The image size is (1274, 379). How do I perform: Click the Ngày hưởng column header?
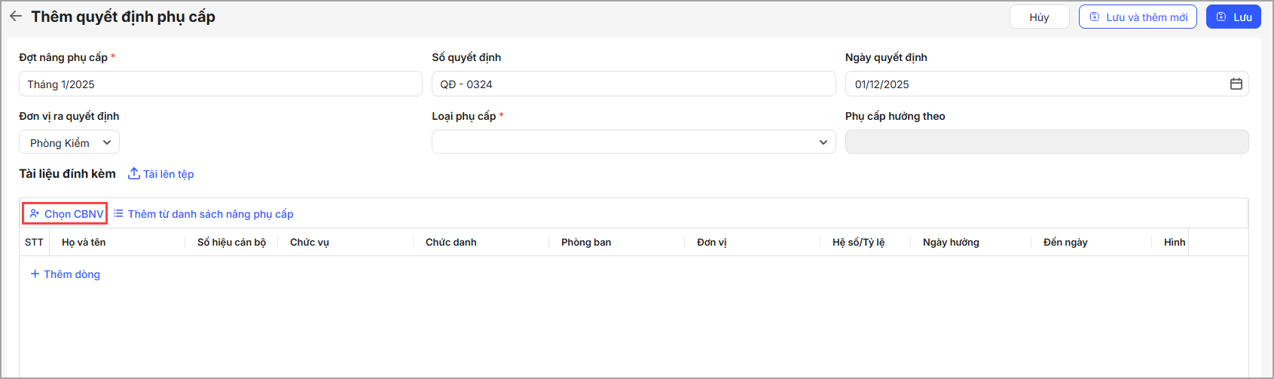951,243
